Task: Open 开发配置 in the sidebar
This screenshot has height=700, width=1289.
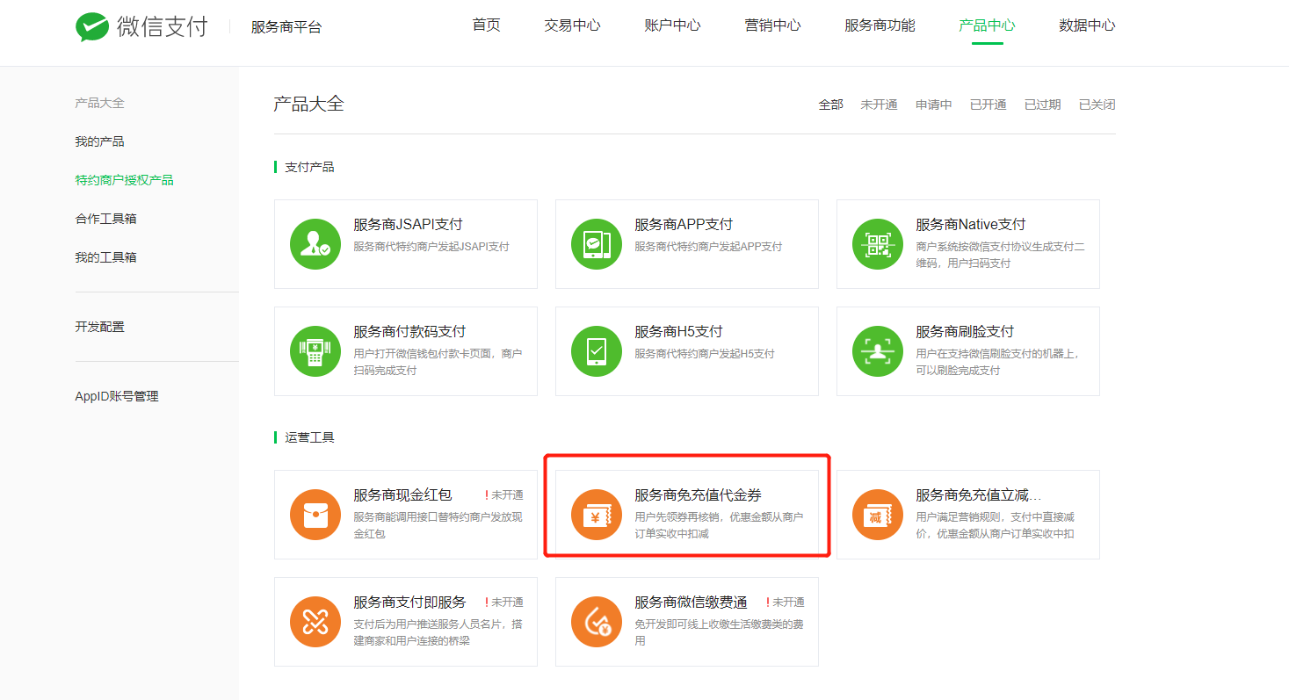Action: click(x=99, y=327)
